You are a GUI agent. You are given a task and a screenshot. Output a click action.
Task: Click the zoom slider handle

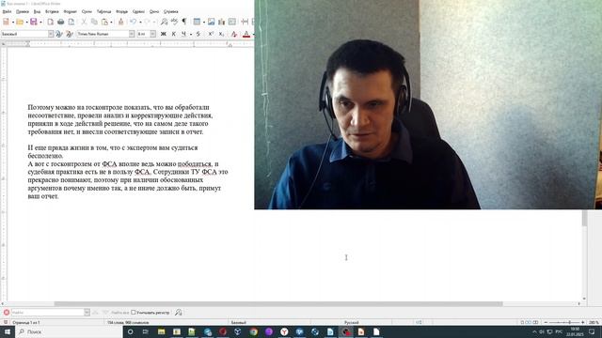point(569,323)
